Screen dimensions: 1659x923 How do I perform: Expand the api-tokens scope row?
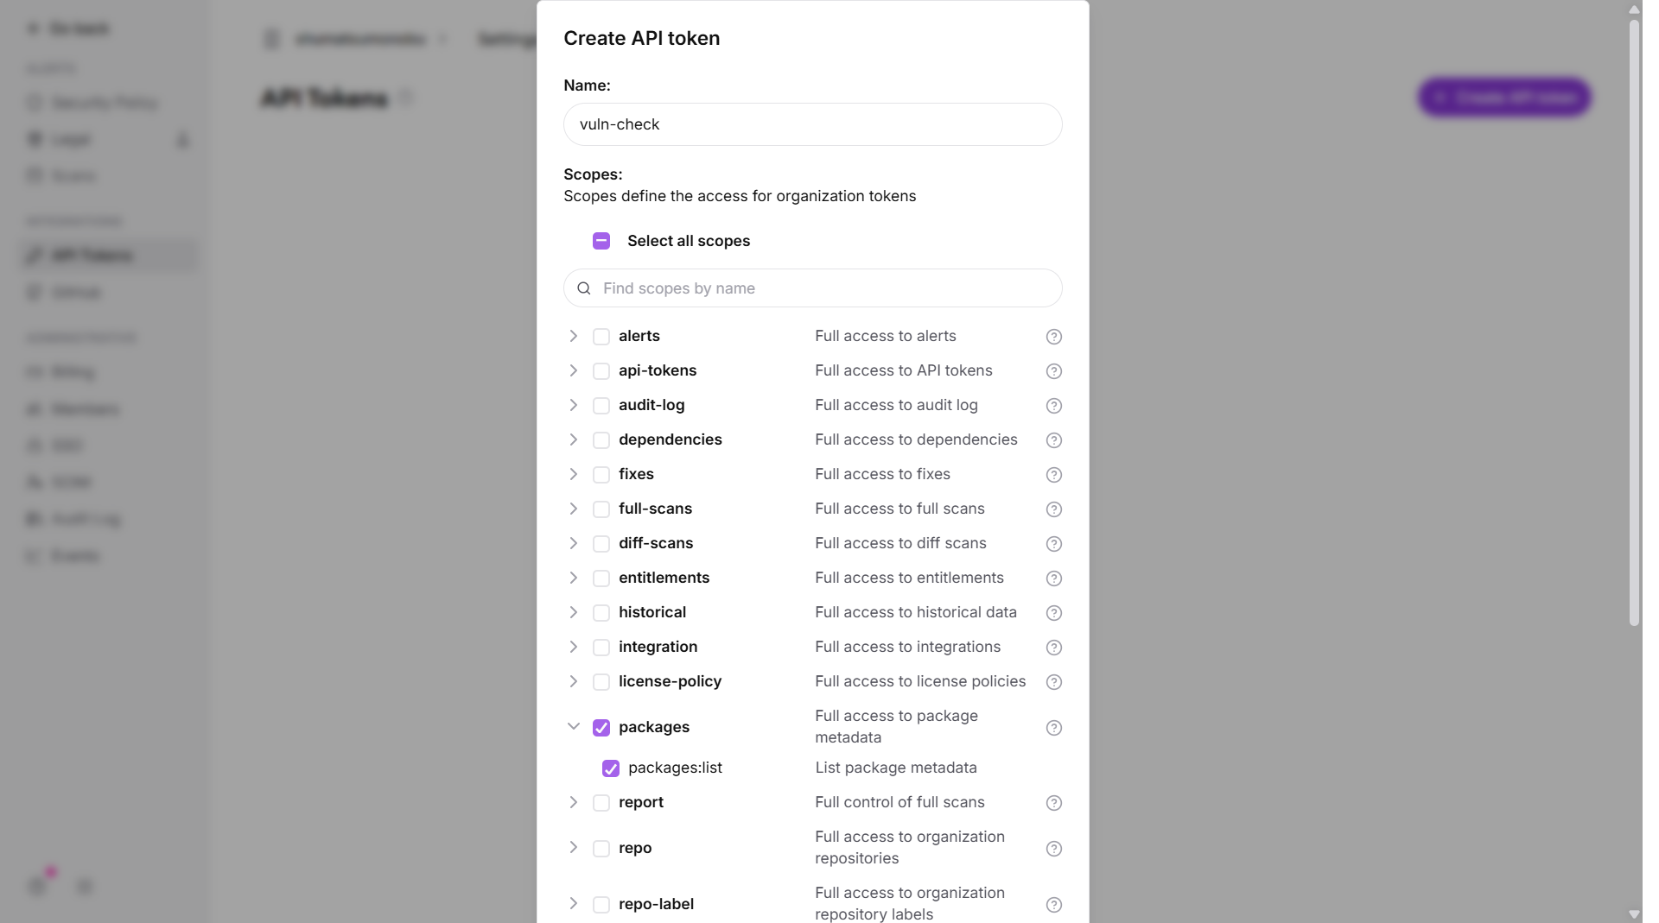(x=573, y=370)
